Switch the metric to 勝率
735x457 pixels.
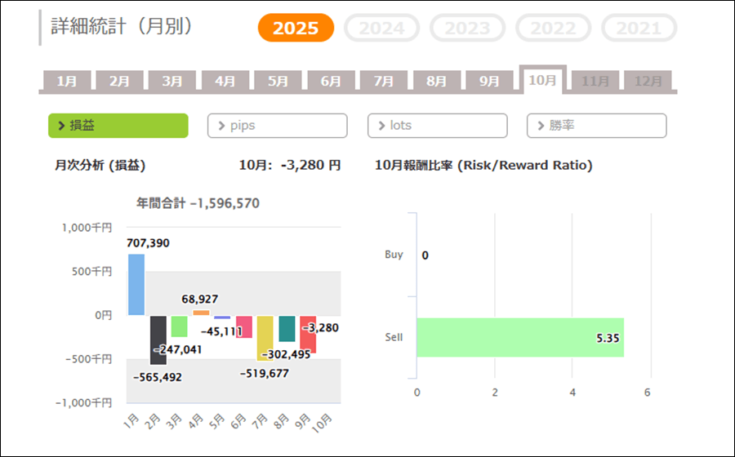[597, 126]
